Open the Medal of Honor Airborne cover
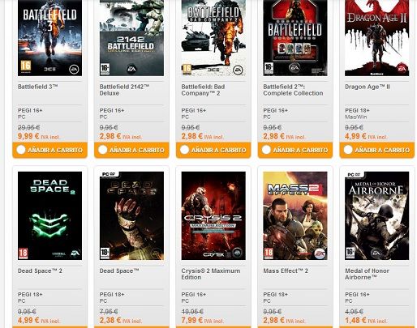The width and height of the screenshot is (417, 328). pyautogui.click(x=377, y=215)
